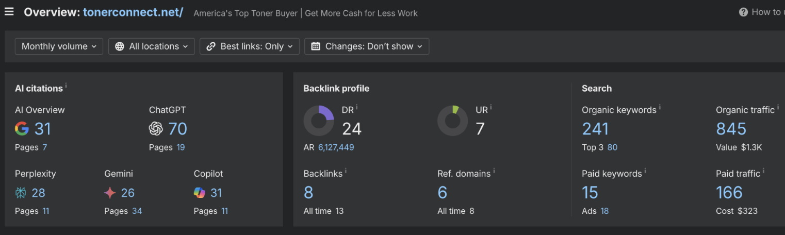The width and height of the screenshot is (785, 235).
Task: Click info icon next to Paid keywords
Action: point(645,171)
